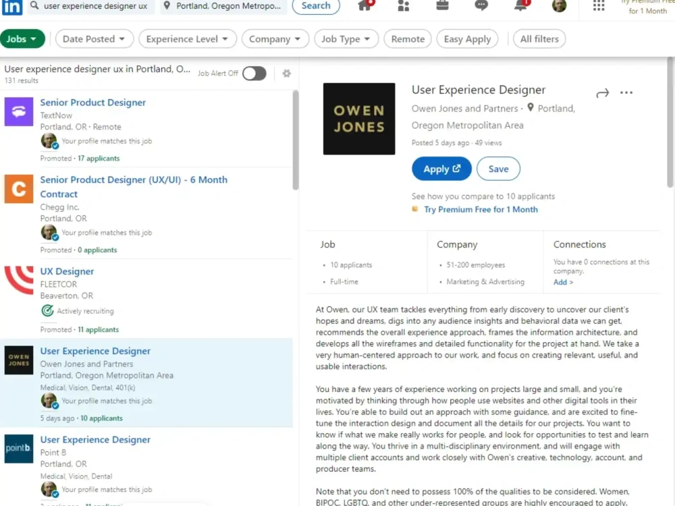Screen dimensions: 675x506
Task: Click Add connections link
Action: 563,282
